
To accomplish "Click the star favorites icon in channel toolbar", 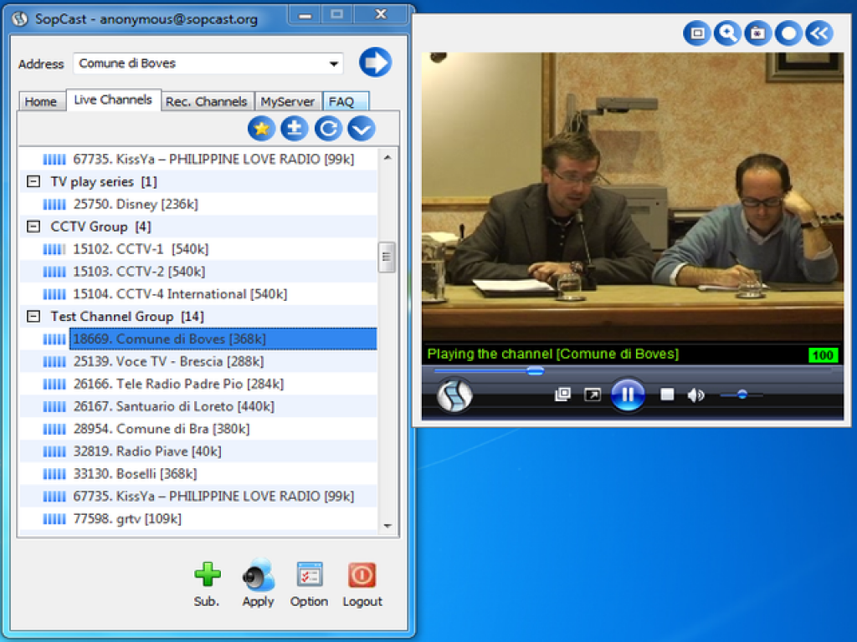I will (x=261, y=129).
